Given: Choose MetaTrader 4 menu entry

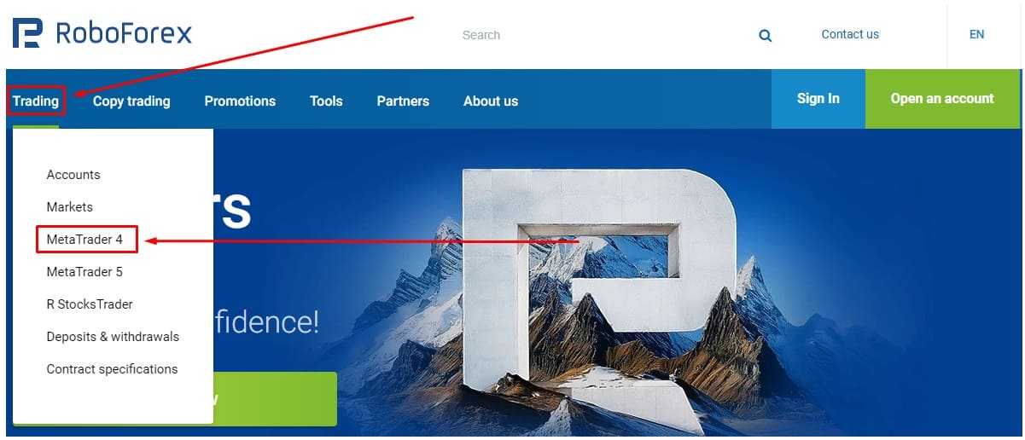Looking at the screenshot, I should (x=84, y=240).
